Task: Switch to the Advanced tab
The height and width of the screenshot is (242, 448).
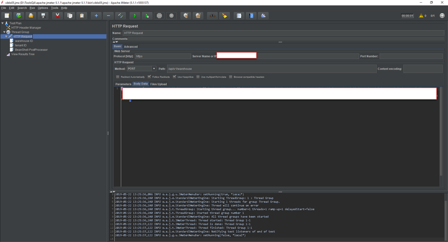Action: [131, 47]
